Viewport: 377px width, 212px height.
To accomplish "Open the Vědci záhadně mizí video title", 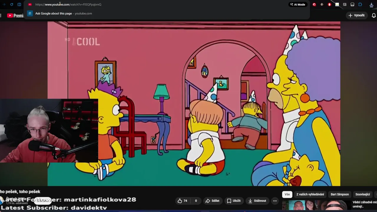I will (x=365, y=204).
